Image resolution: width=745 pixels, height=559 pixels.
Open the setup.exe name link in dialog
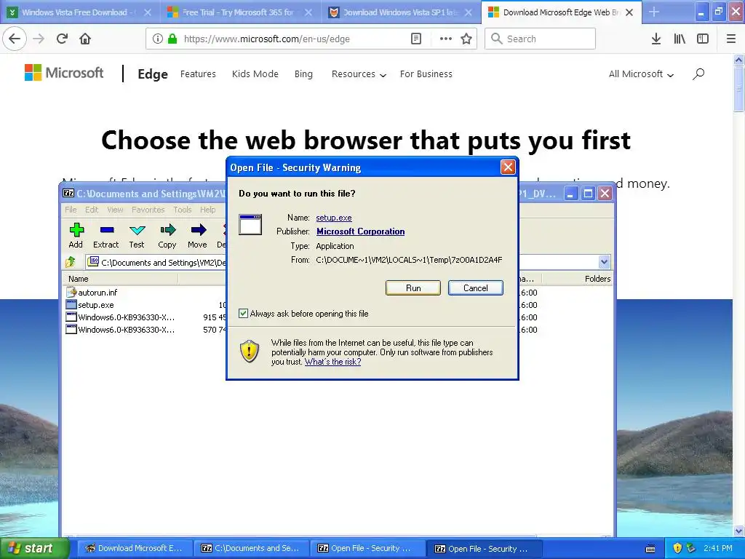click(333, 218)
